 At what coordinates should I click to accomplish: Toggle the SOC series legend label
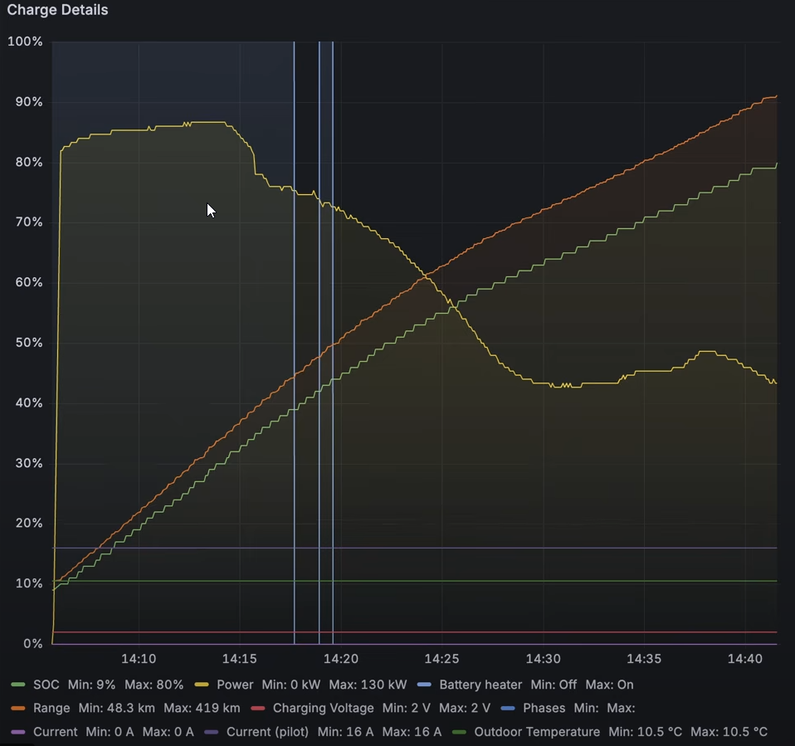(x=46, y=685)
